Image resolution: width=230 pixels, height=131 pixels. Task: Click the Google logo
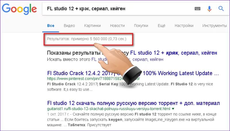pos(19,9)
